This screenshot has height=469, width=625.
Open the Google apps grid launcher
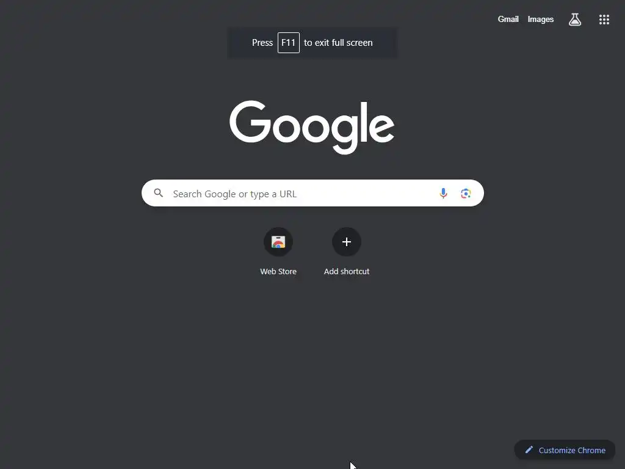(604, 20)
